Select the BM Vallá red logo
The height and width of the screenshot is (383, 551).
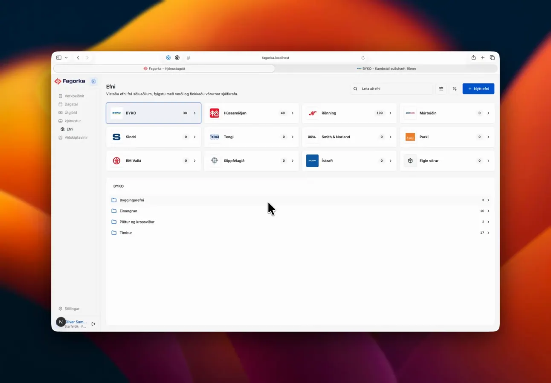[x=116, y=161]
